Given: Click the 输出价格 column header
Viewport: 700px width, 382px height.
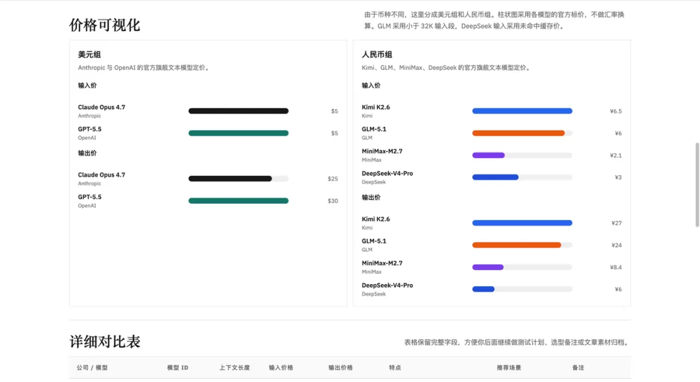Looking at the screenshot, I should (x=341, y=368).
